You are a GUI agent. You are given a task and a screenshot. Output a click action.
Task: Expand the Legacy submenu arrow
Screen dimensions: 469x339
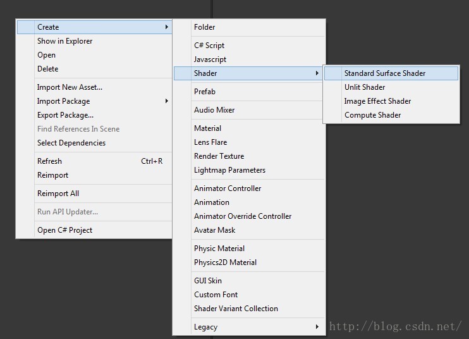pyautogui.click(x=317, y=327)
